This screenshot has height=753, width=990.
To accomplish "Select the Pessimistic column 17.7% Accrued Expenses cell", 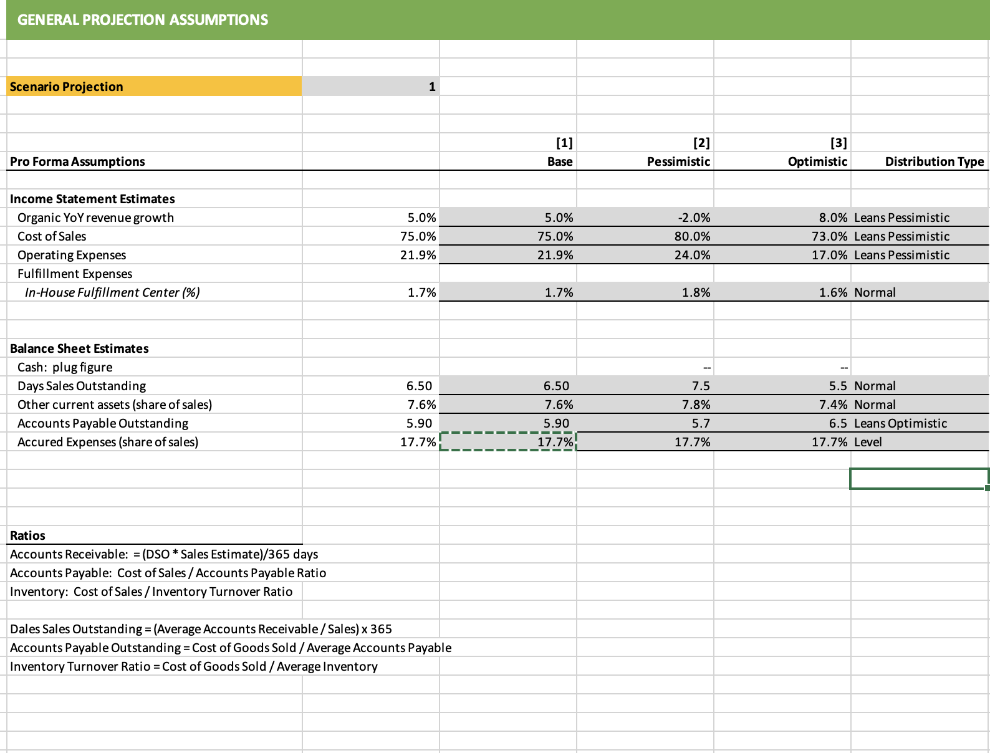I will click(645, 442).
